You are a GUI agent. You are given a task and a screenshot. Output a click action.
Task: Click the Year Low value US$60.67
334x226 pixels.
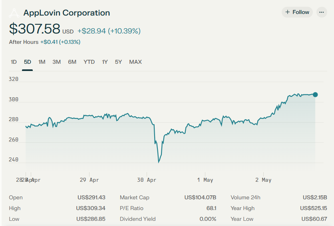[x=314, y=219]
